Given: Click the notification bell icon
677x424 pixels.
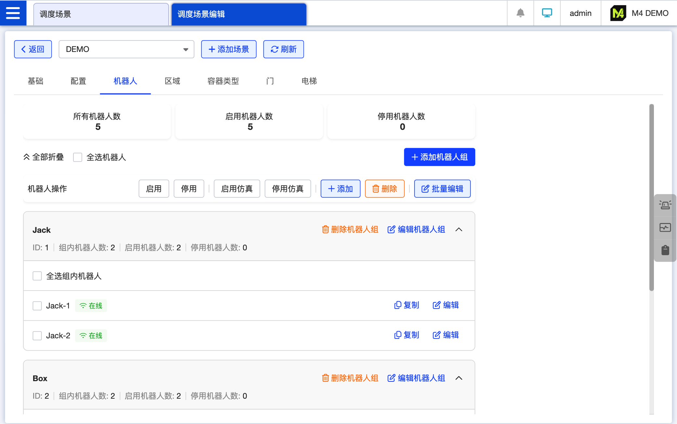Looking at the screenshot, I should [520, 13].
